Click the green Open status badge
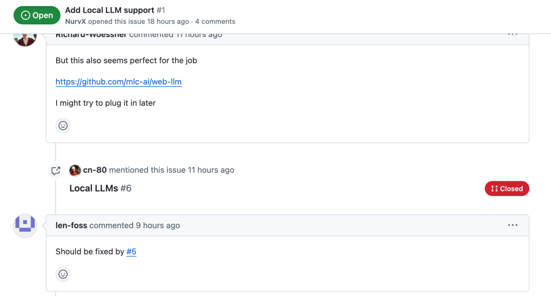Image resolution: width=551 pixels, height=296 pixels. click(x=37, y=15)
